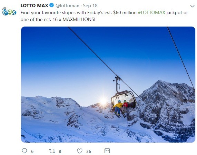This screenshot has height=155, width=197.
Task: Click the MAXMILLIONS! text in tweet
Action: tap(79, 19)
